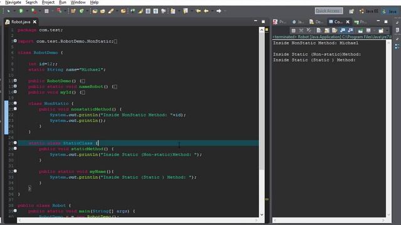Start debugging with the Debug bug icon
The height and width of the screenshot is (225, 401).
(x=8, y=11)
